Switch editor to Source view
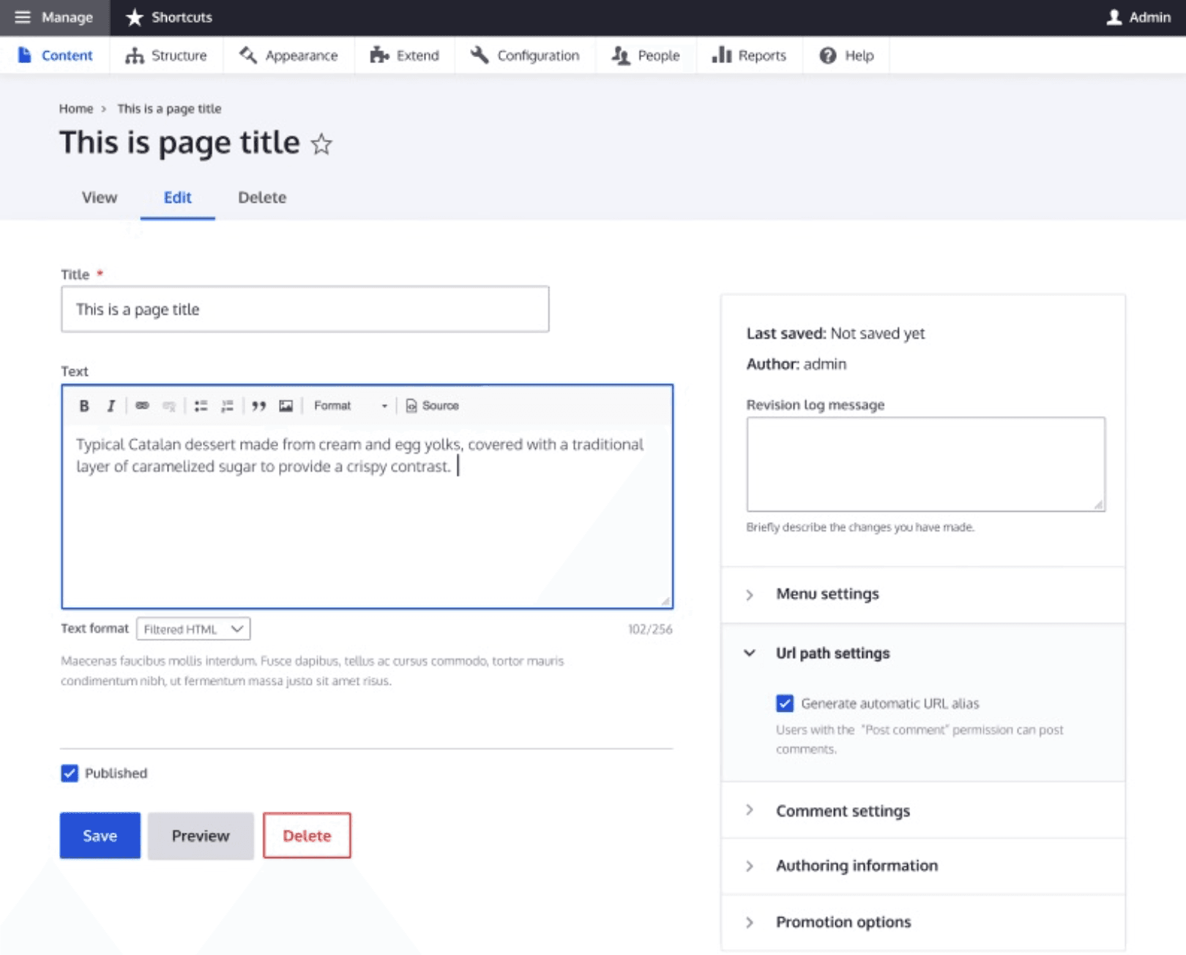This screenshot has width=1186, height=955. (433, 406)
